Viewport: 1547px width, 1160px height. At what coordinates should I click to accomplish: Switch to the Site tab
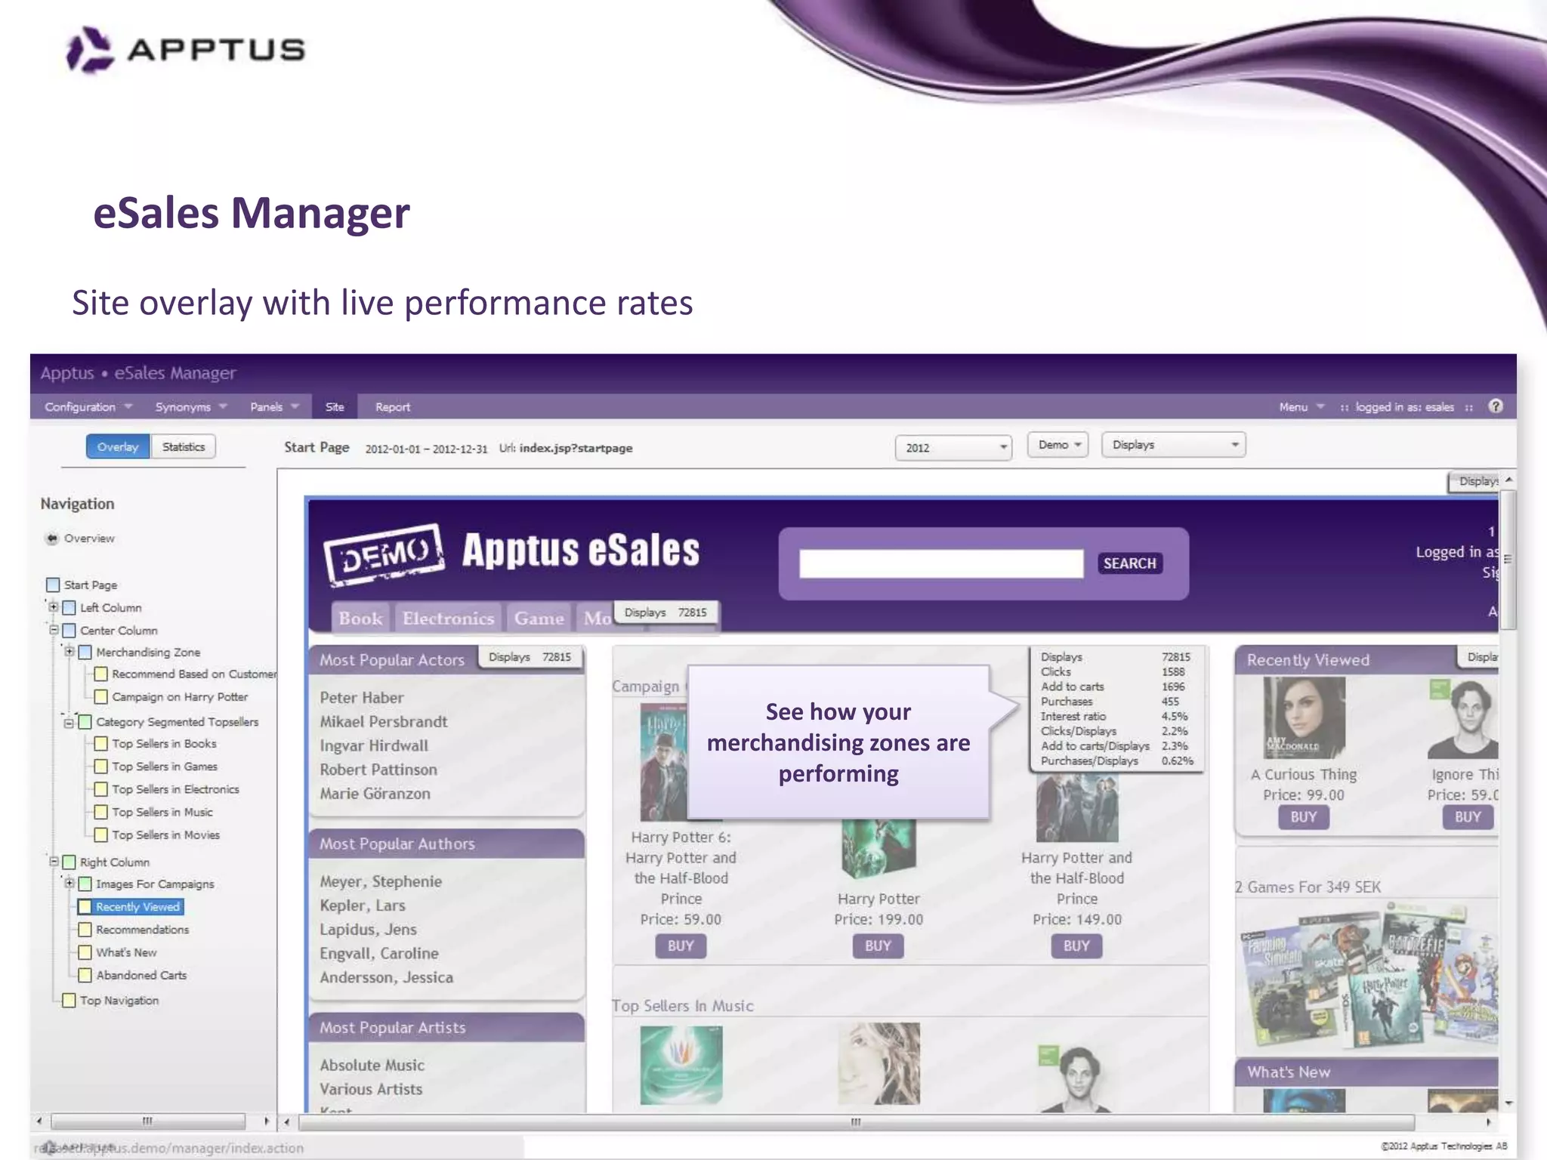tap(335, 406)
